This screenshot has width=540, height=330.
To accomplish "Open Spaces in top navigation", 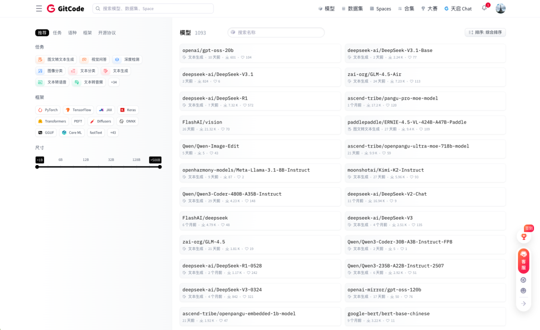I will [380, 8].
